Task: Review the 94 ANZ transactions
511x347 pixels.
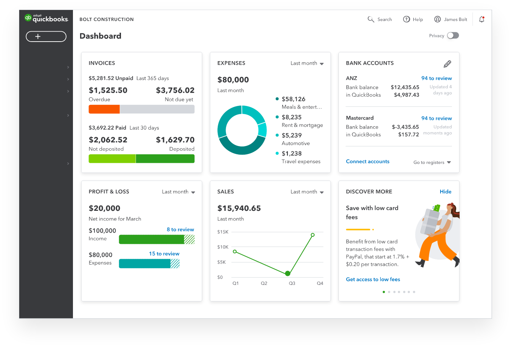Action: pyautogui.click(x=437, y=78)
